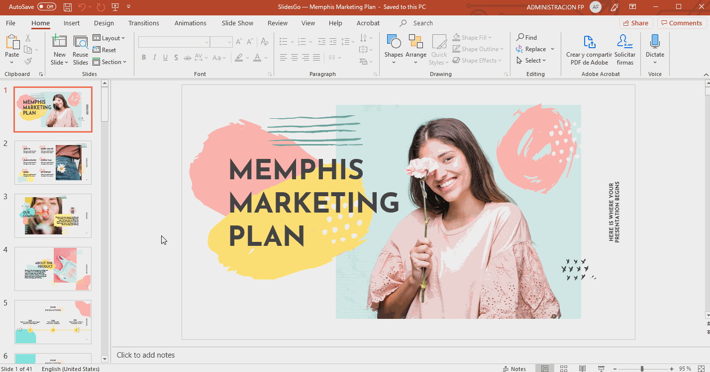Click the Reset button in Slides group

105,50
